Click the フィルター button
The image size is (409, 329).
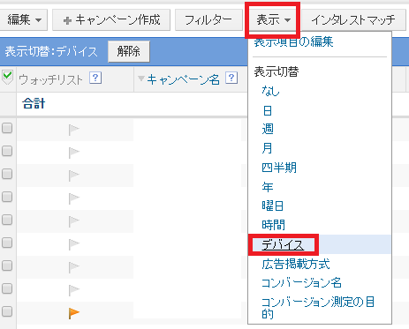point(208,19)
